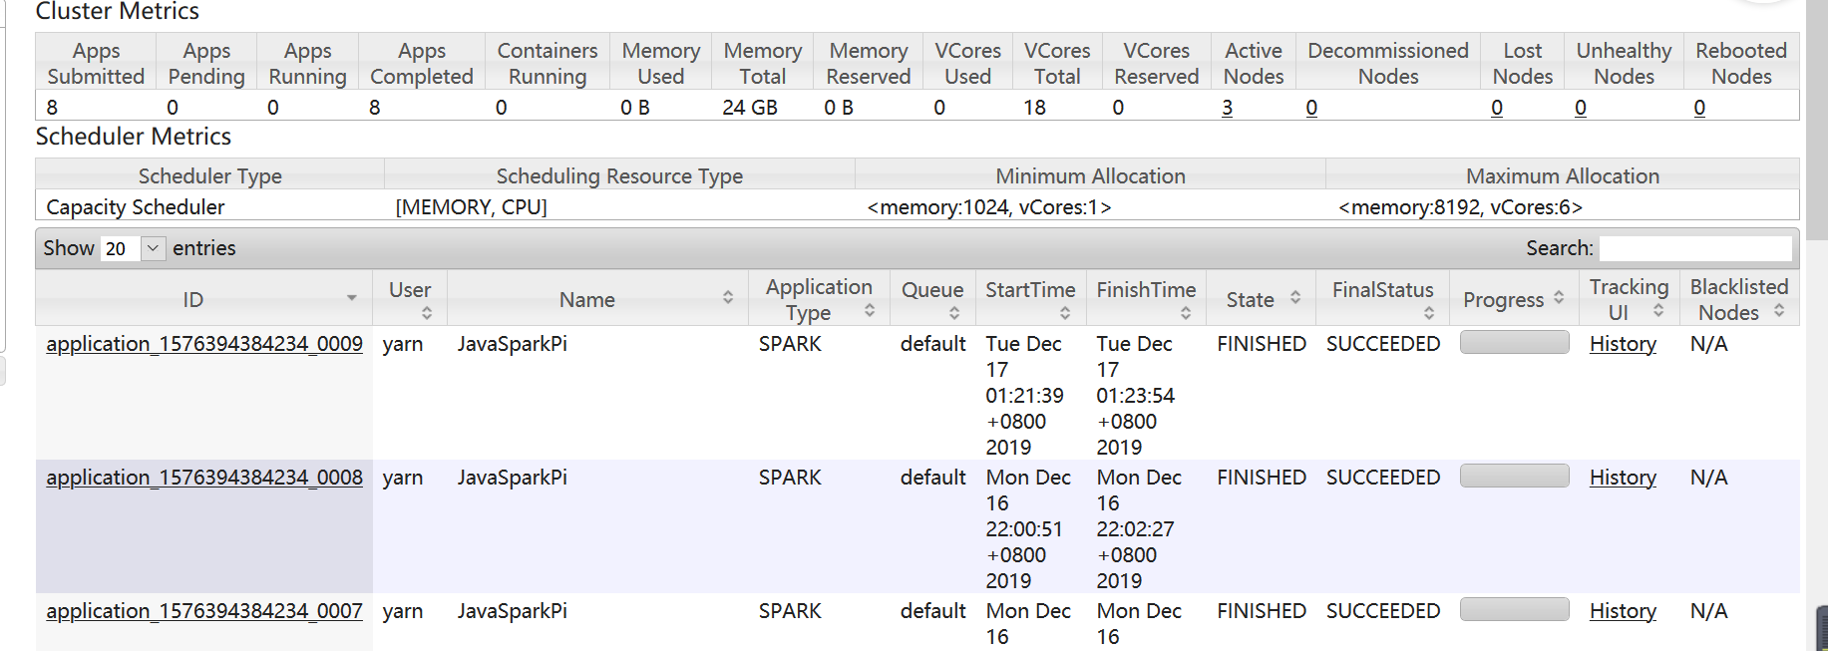
Task: Open application_1576394384234_0008 details
Action: point(204,478)
